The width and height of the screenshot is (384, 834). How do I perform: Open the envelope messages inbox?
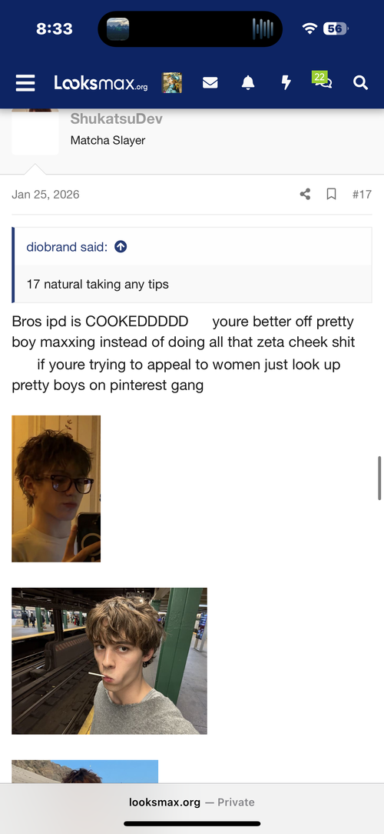210,82
